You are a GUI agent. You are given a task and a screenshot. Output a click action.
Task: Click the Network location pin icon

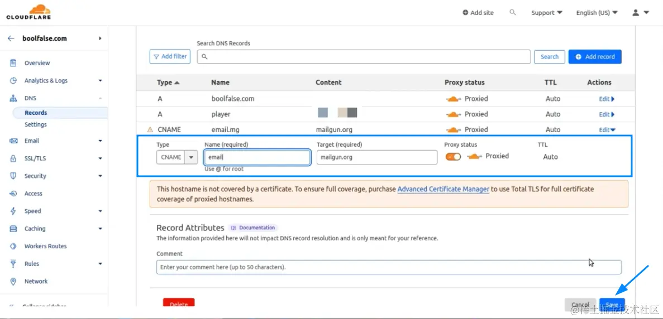click(x=13, y=282)
